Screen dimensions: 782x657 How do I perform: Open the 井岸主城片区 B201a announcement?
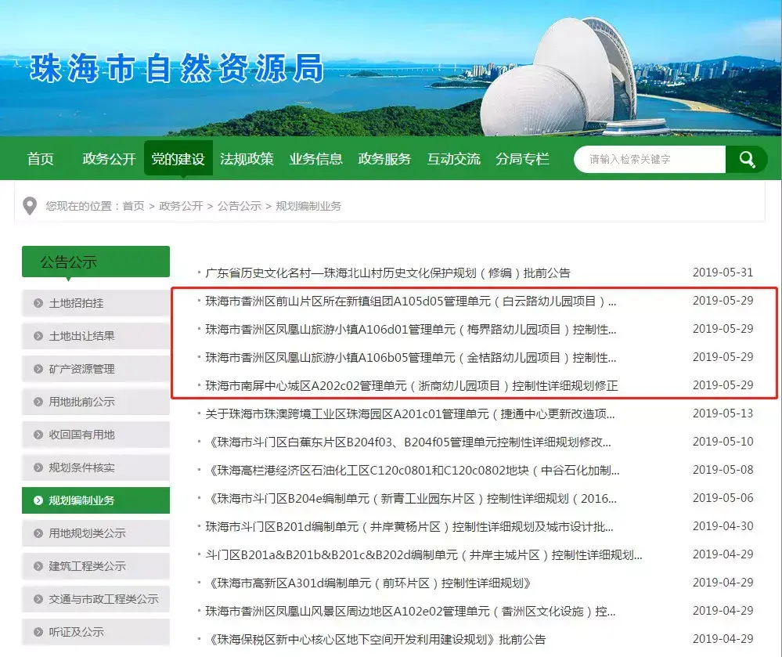pos(423,554)
